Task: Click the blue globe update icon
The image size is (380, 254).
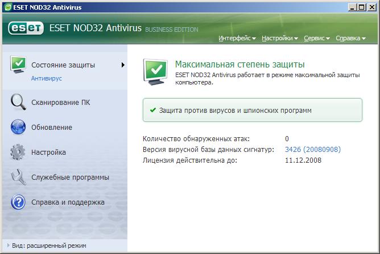Action: [x=18, y=127]
